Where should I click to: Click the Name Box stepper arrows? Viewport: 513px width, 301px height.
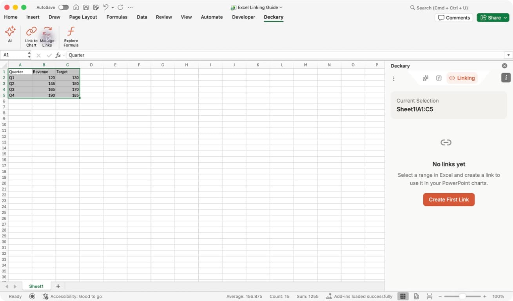pyautogui.click(x=29, y=55)
